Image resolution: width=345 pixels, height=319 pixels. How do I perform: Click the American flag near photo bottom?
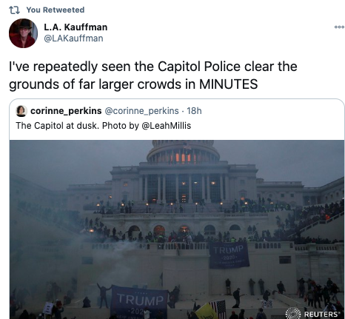tap(218, 309)
